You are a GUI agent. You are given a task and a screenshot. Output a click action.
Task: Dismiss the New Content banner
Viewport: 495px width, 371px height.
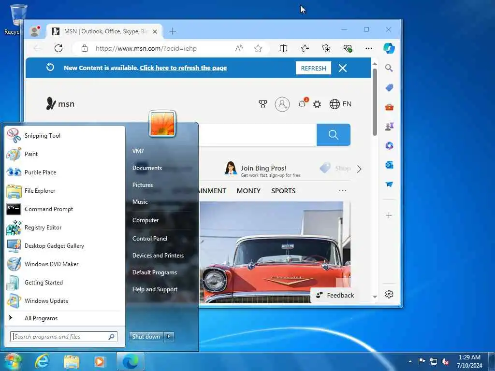pyautogui.click(x=343, y=68)
